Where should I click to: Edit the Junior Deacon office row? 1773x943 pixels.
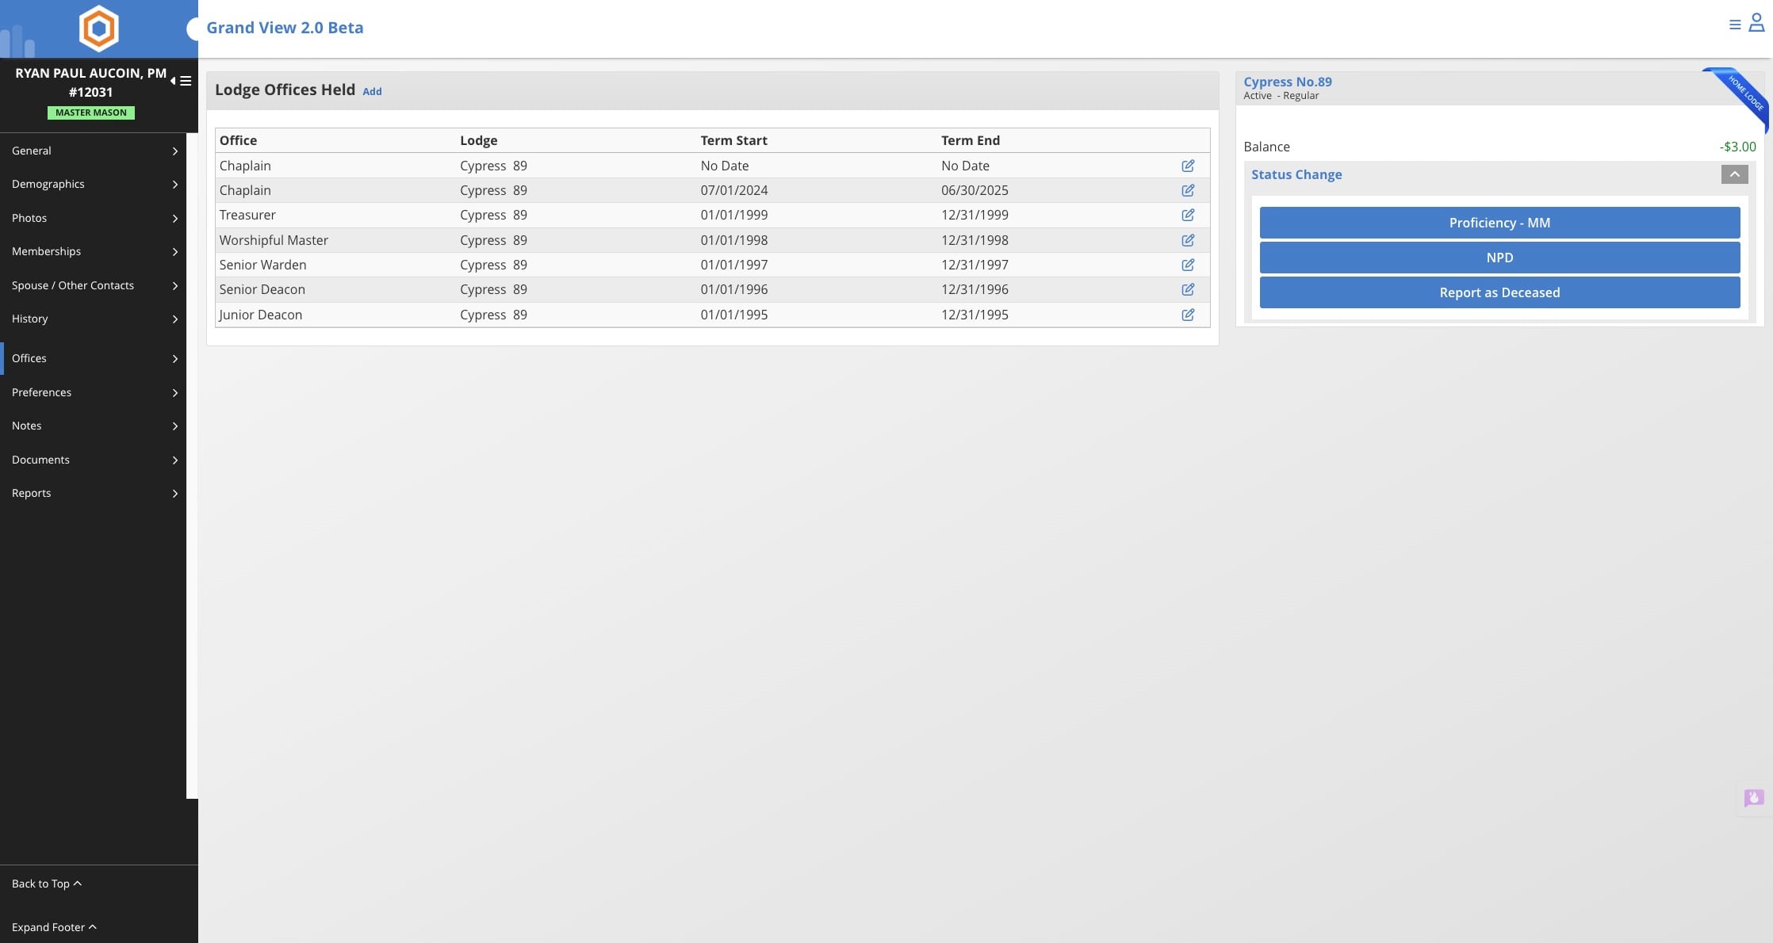click(x=1187, y=315)
